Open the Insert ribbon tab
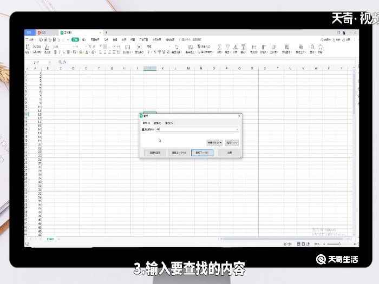The image size is (379, 284). point(84,39)
